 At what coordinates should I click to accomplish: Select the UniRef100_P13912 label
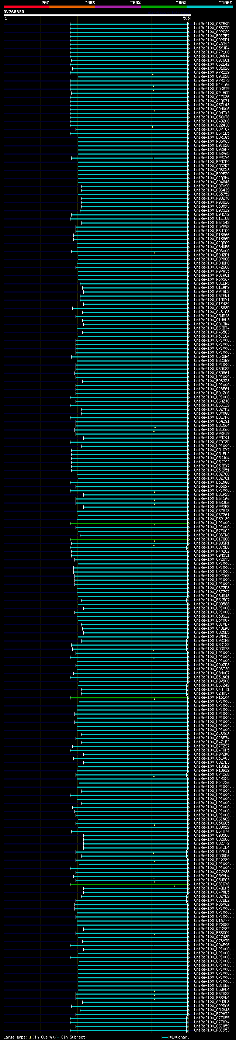click(211, 771)
